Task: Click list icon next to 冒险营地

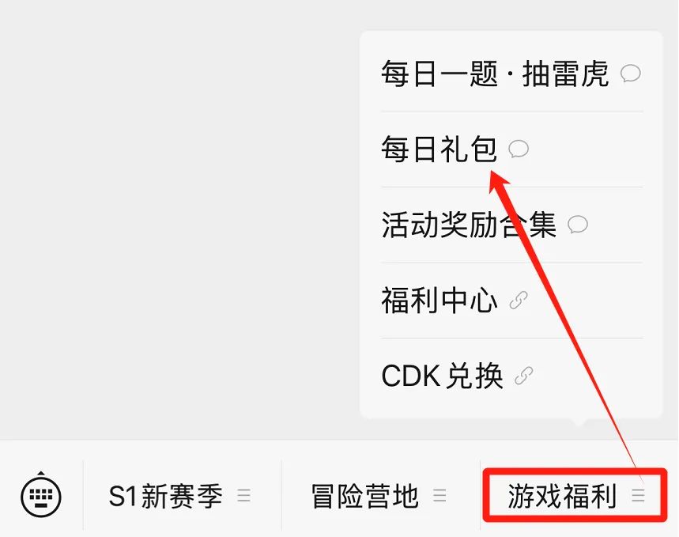Action: pos(439,495)
